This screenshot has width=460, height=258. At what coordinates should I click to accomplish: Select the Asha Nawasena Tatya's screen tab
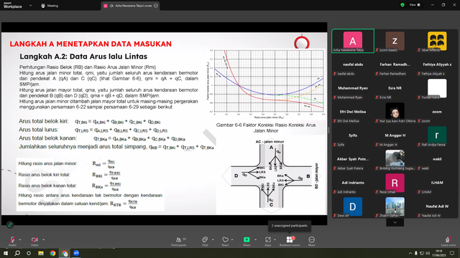click(x=131, y=6)
